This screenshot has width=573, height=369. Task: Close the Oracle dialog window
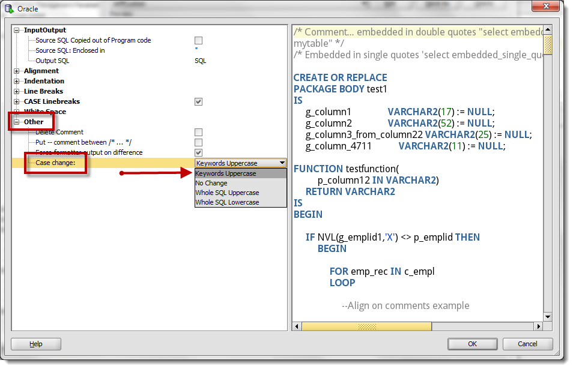(x=546, y=6)
